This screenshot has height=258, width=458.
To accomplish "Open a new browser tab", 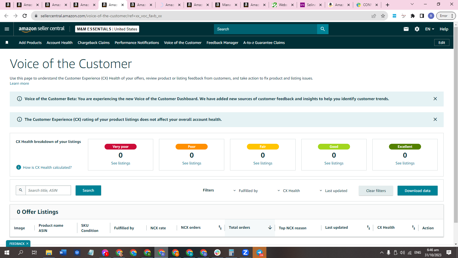I will coord(388,5).
